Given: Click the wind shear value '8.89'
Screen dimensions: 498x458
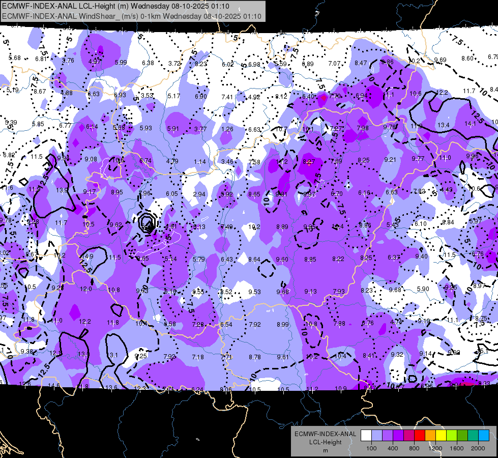Looking at the screenshot, I should (x=282, y=226).
